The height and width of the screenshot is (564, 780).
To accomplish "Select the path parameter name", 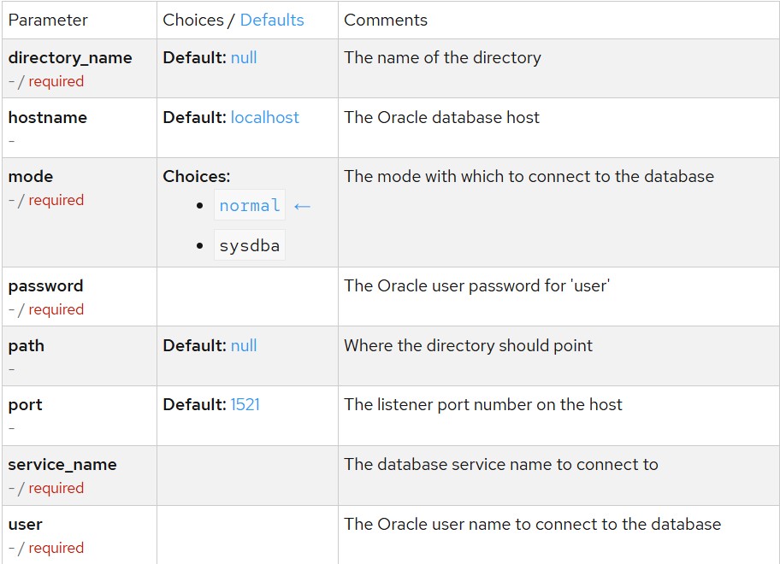I will coord(27,346).
